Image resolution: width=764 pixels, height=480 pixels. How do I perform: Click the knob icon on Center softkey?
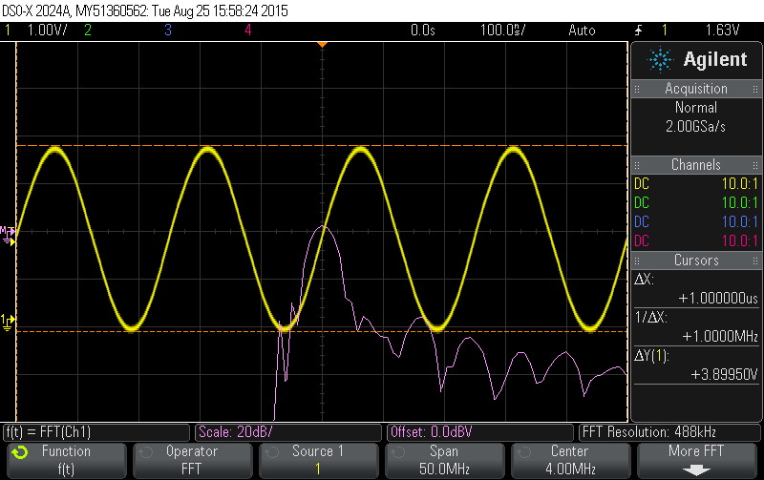(x=523, y=452)
